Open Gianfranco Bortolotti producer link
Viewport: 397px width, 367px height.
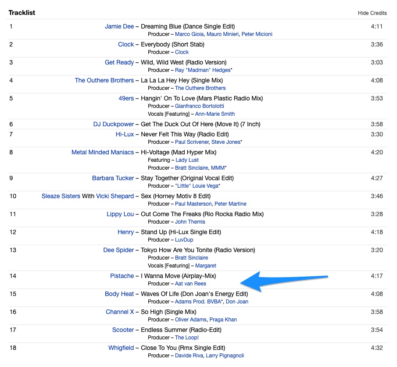pos(200,106)
